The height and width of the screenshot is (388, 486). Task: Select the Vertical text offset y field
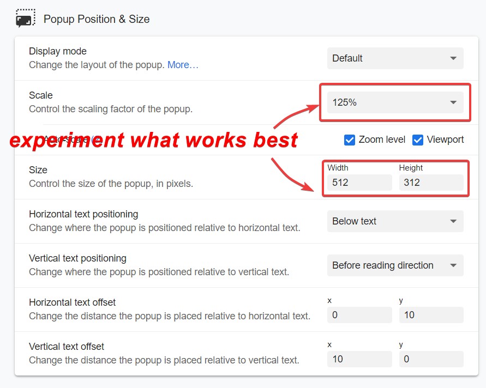point(431,359)
